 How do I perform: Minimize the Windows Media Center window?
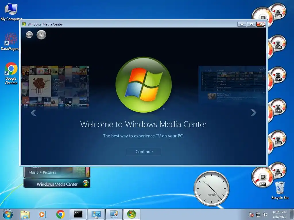coord(242,24)
